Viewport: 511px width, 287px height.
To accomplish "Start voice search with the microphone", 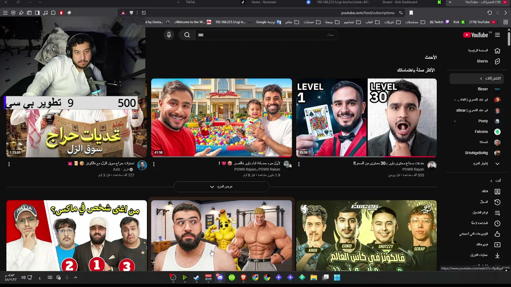I will 169,35.
